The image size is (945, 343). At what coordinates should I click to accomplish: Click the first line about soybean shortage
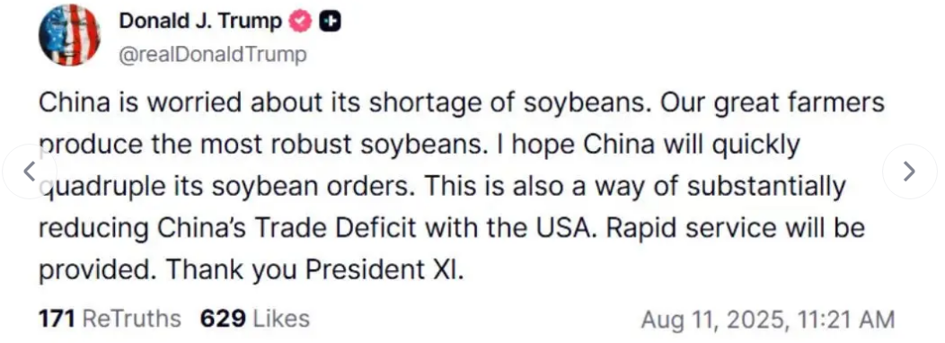click(345, 102)
